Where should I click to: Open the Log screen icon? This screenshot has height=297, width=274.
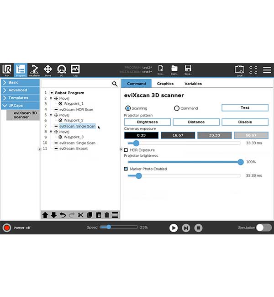pyautogui.click(x=75, y=70)
